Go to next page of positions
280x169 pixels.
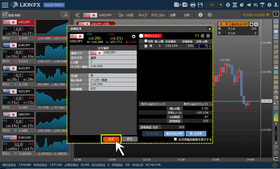(x=208, y=36)
